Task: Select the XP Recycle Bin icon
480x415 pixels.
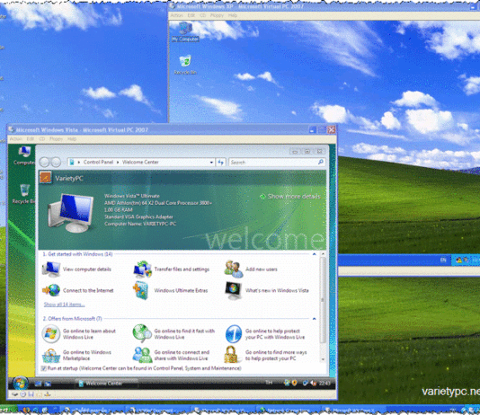Action: 185,65
